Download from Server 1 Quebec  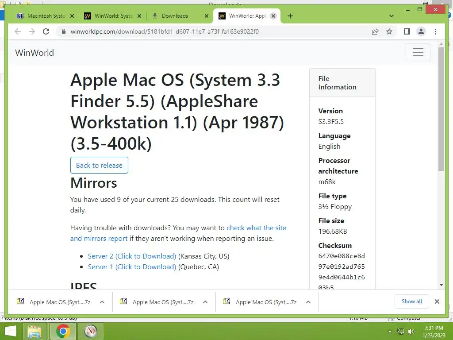pos(132,267)
